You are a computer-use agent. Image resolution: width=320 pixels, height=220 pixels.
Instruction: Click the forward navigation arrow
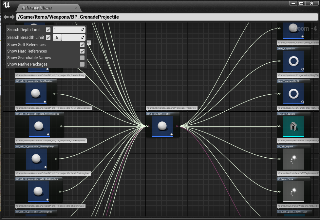(12, 17)
